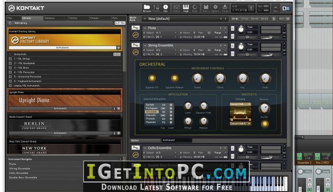Open the Browse panel folder icon
The image size is (333, 192).
point(147,7)
